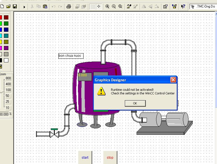Redo the last undone action
The image size is (217, 164).
pos(60,6)
